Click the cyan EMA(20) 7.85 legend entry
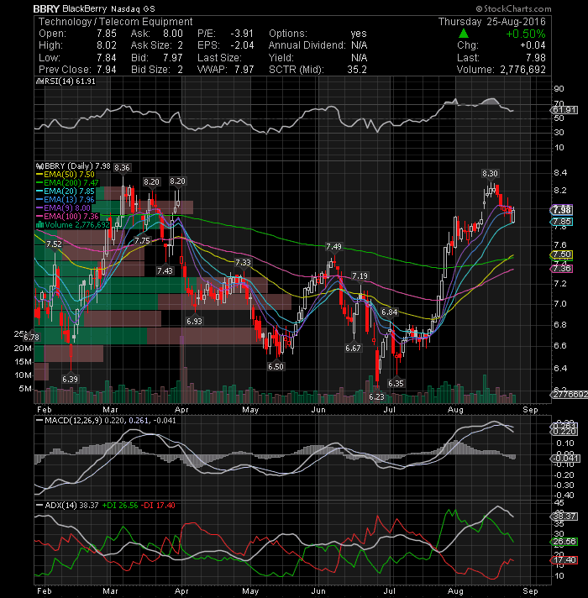Image resolution: width=588 pixels, height=598 pixels. (x=66, y=191)
